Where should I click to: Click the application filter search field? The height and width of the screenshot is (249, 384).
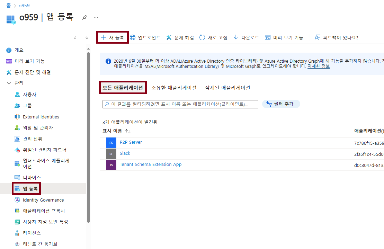click(180, 104)
